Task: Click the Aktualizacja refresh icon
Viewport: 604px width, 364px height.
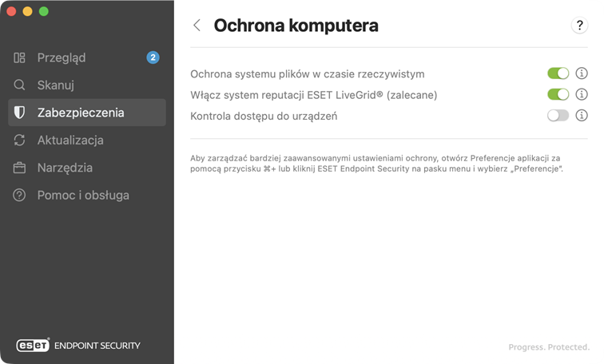Action: point(20,140)
